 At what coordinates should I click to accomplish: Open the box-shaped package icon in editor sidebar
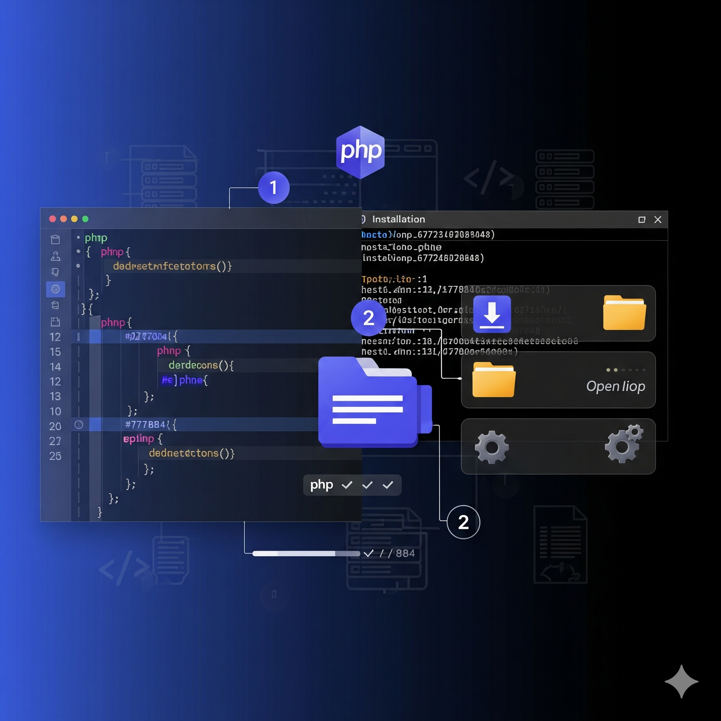(55, 239)
